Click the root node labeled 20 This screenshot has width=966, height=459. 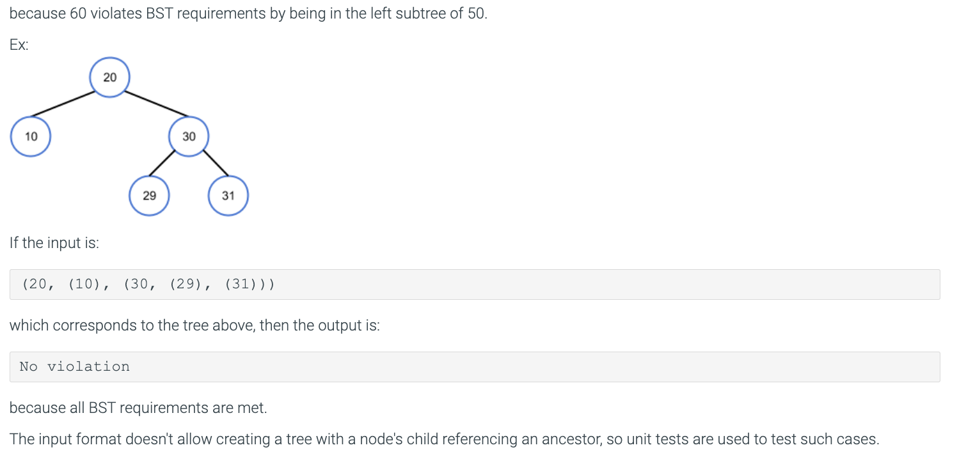(110, 77)
